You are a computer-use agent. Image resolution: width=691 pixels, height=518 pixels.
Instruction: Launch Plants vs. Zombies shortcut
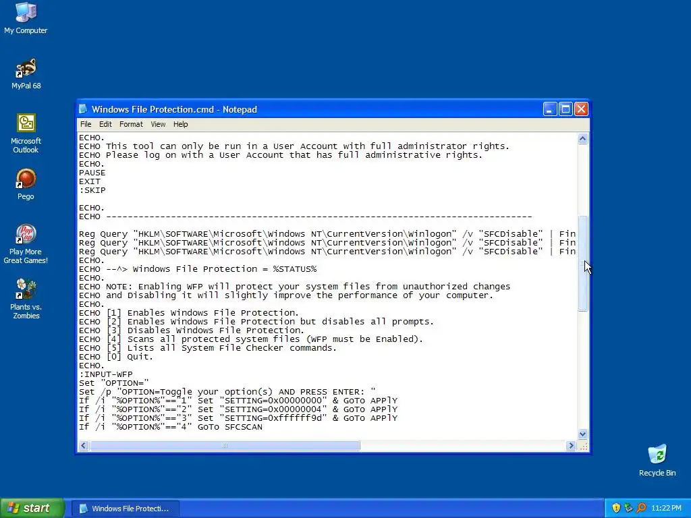click(26, 299)
